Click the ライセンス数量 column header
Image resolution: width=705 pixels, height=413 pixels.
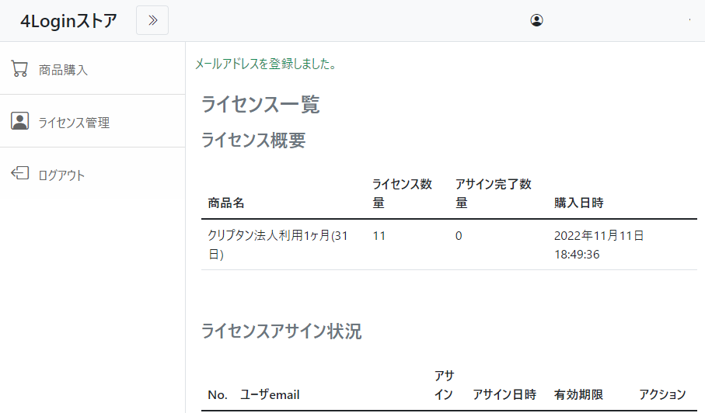(402, 193)
